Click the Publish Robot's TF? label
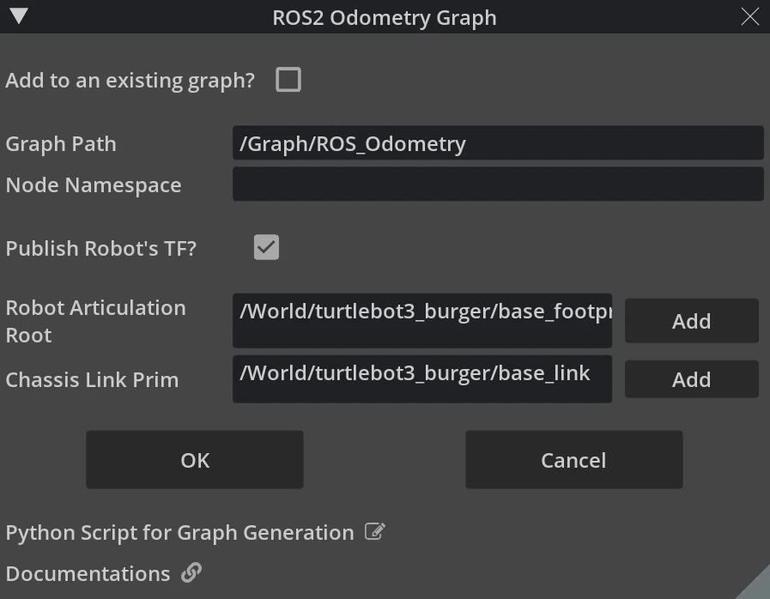This screenshot has height=599, width=770. 100,248
